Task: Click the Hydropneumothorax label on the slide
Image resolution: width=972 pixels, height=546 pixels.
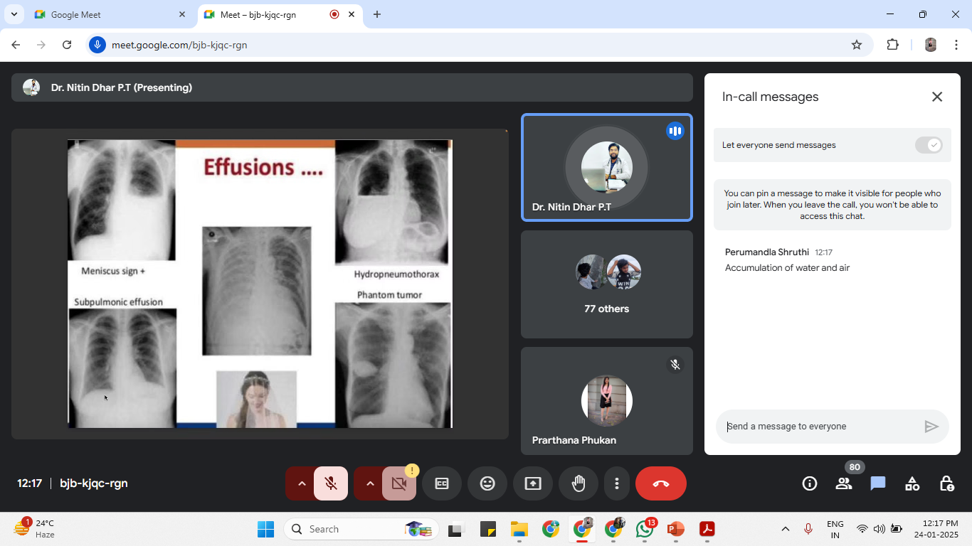Action: pyautogui.click(x=396, y=274)
